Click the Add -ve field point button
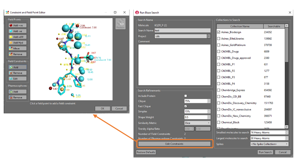Image resolution: width=297 pixels, height=167 pixels. (17, 31)
